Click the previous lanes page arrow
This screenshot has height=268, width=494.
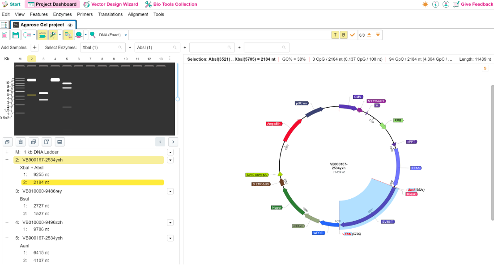(x=160, y=142)
